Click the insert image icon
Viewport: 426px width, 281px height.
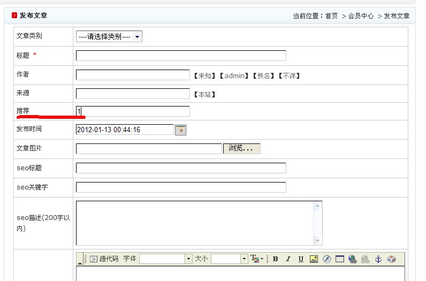click(314, 259)
